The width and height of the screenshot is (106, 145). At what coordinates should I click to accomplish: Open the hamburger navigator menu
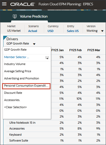[4, 4]
